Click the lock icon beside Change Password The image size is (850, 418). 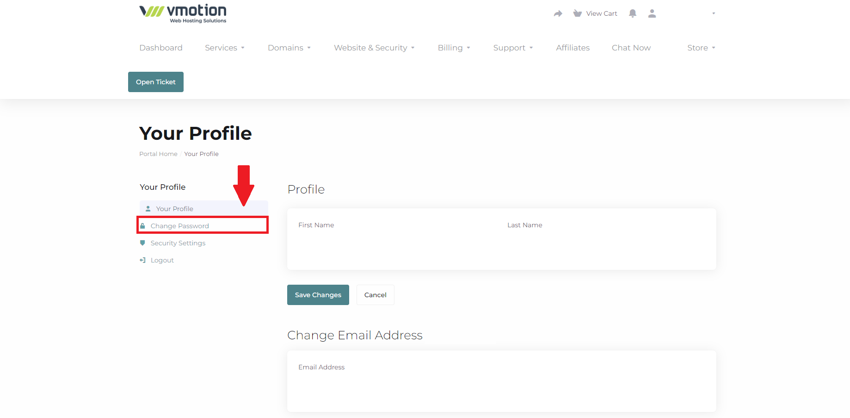click(143, 226)
